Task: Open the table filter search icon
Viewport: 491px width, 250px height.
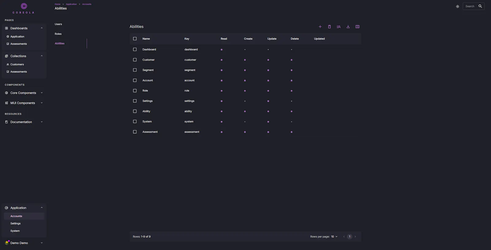Action: (x=339, y=27)
